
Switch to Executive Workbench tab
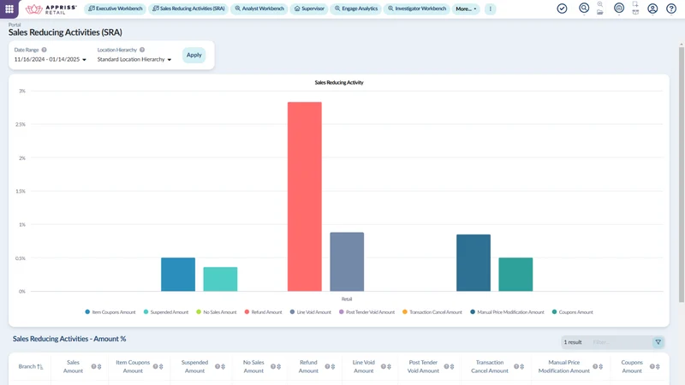tap(116, 9)
